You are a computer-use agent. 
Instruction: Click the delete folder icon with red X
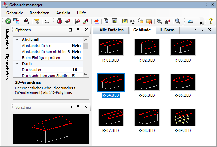coord(150,21)
